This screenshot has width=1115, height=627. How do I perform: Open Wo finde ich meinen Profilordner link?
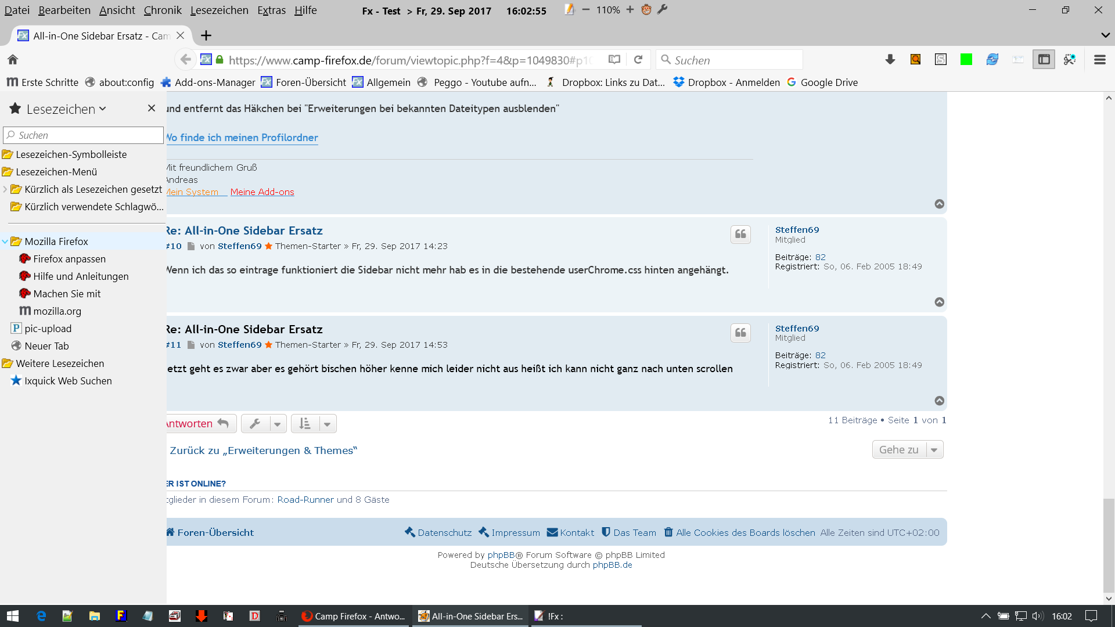(x=243, y=138)
